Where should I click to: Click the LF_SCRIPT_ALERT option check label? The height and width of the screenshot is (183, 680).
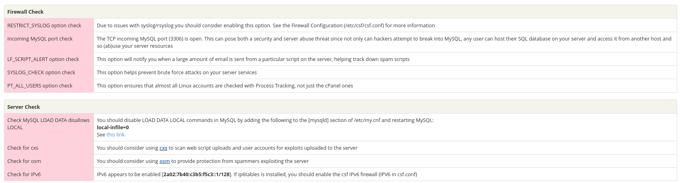pos(43,59)
